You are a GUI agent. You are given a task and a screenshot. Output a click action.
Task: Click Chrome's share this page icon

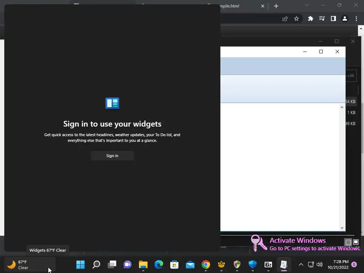285,18
